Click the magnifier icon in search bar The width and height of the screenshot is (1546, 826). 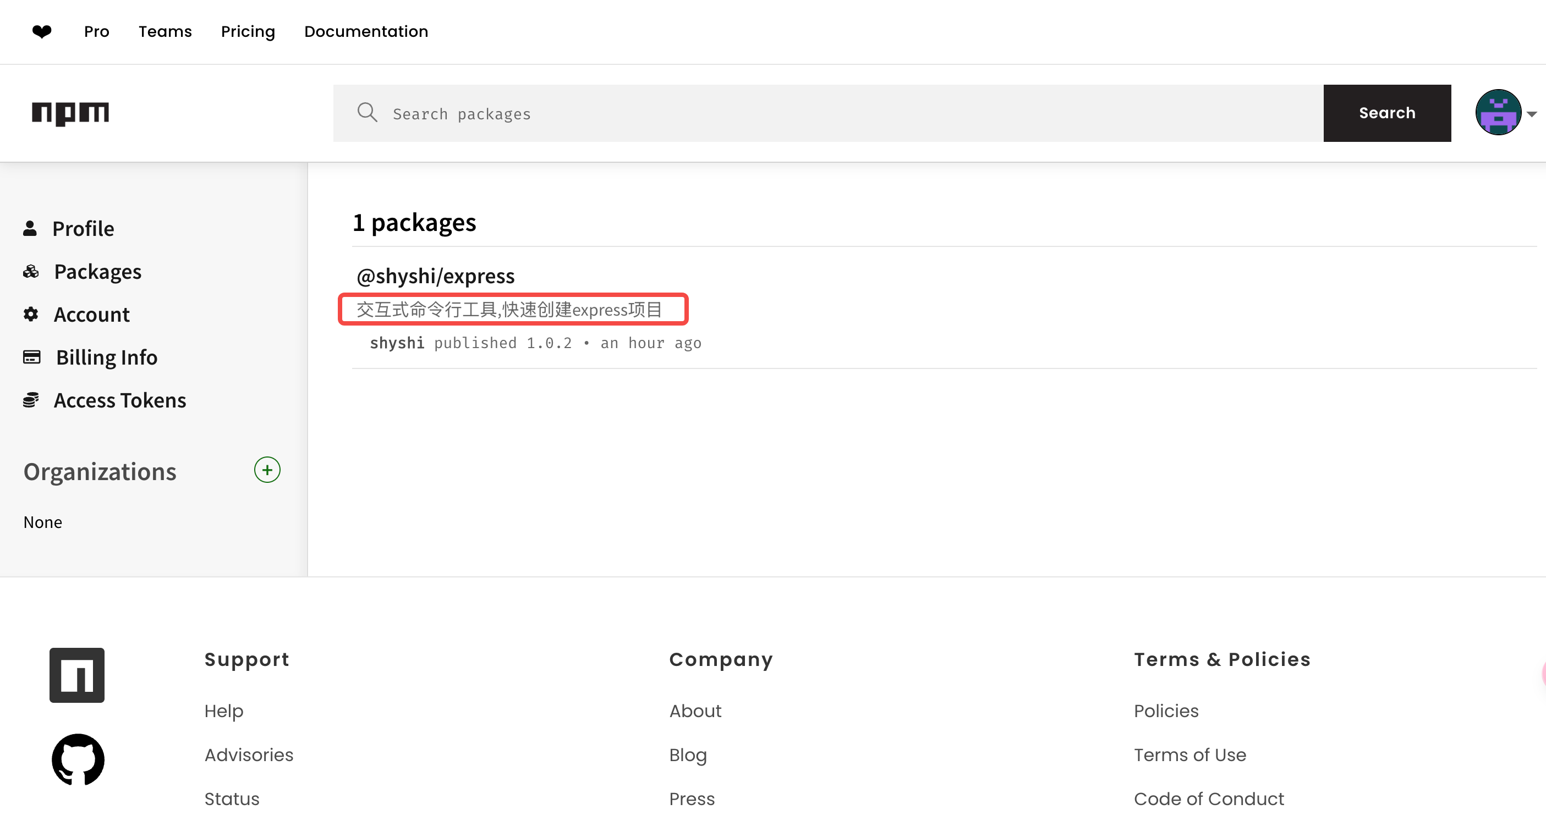tap(368, 112)
